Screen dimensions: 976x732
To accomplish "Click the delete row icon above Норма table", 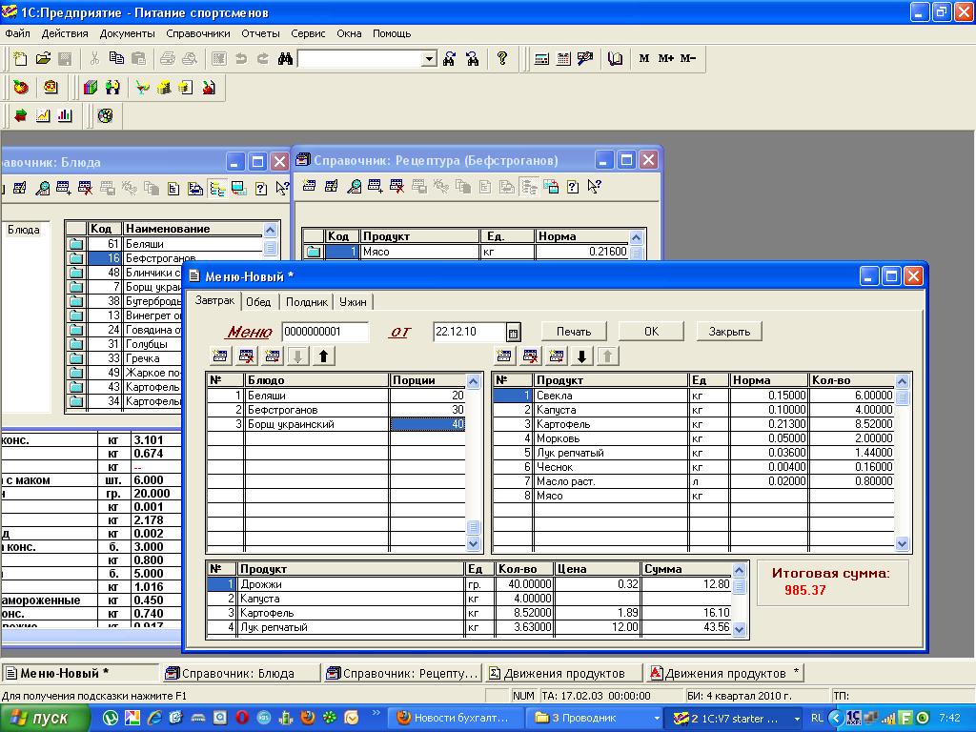I will click(530, 356).
